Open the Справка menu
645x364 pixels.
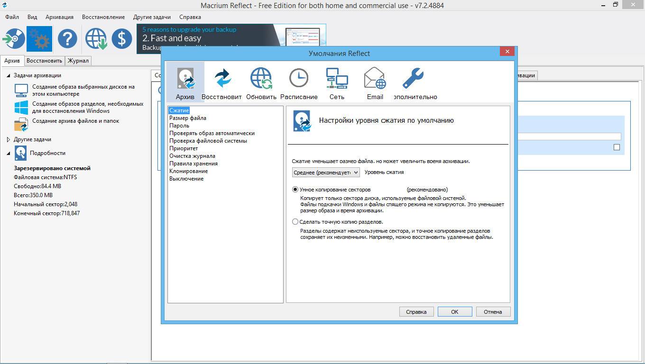click(x=190, y=17)
